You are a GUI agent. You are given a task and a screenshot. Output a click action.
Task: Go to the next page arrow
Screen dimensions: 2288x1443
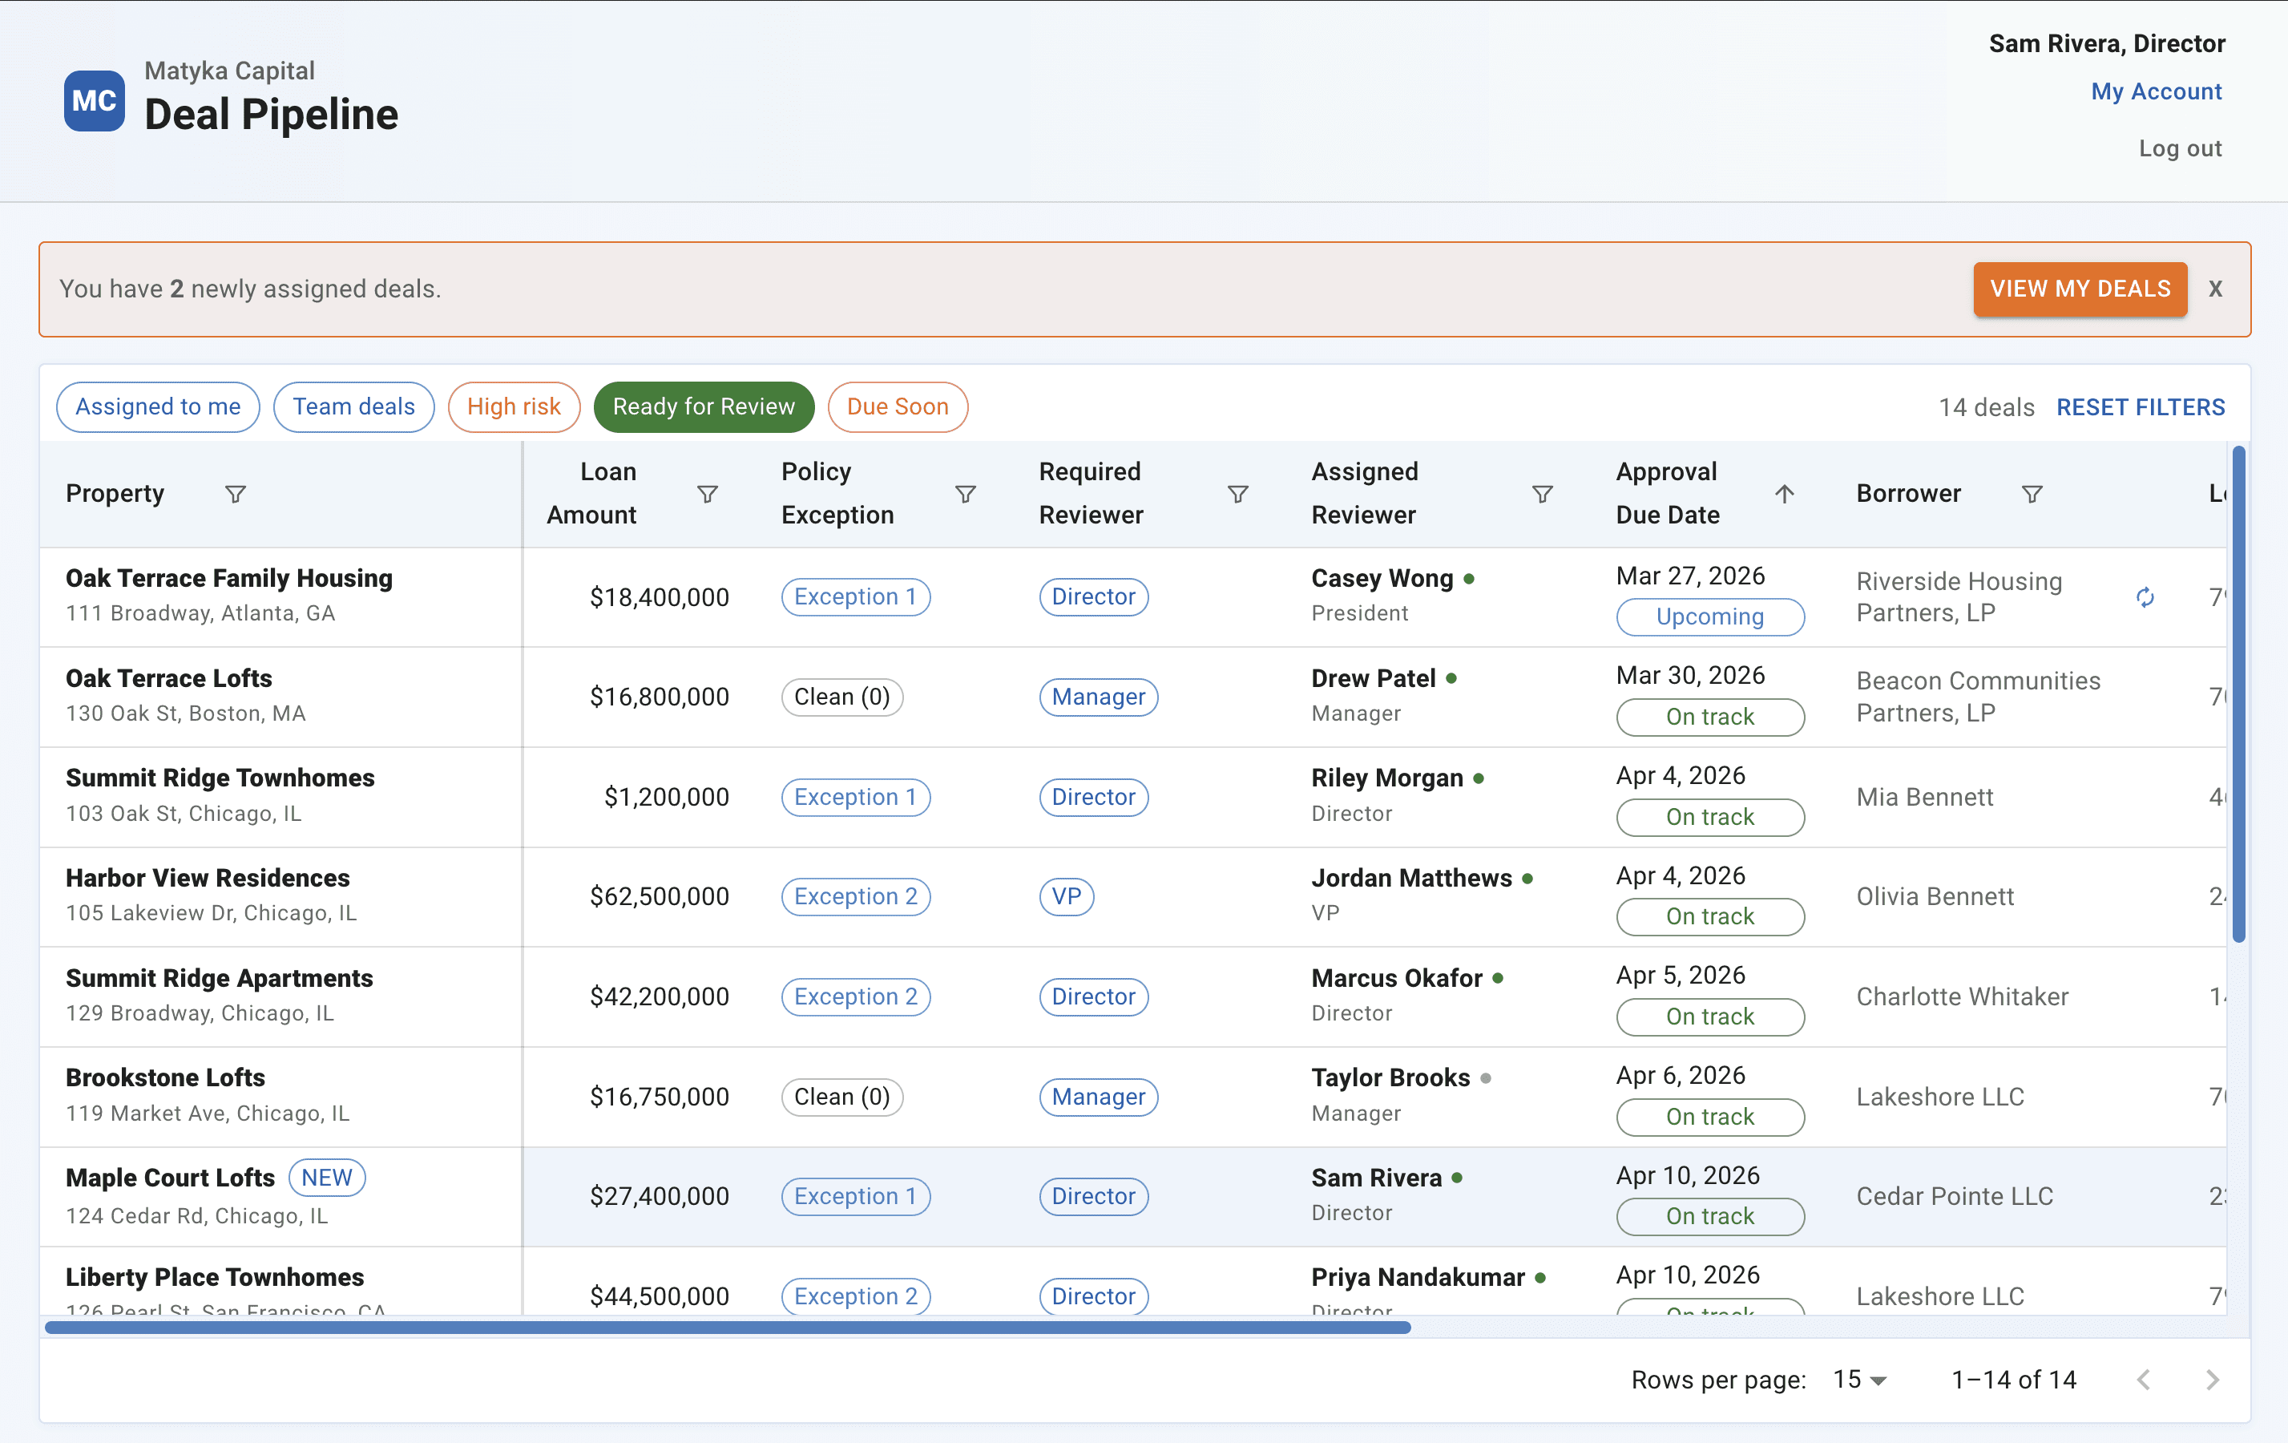click(2212, 1380)
